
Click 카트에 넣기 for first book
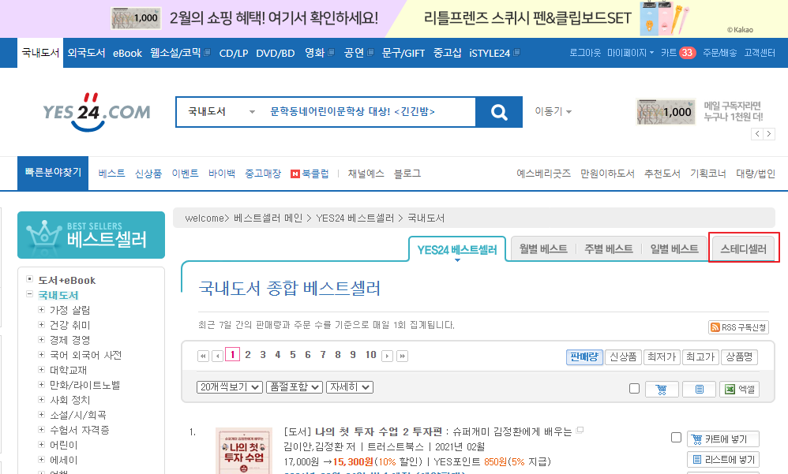pos(722,439)
